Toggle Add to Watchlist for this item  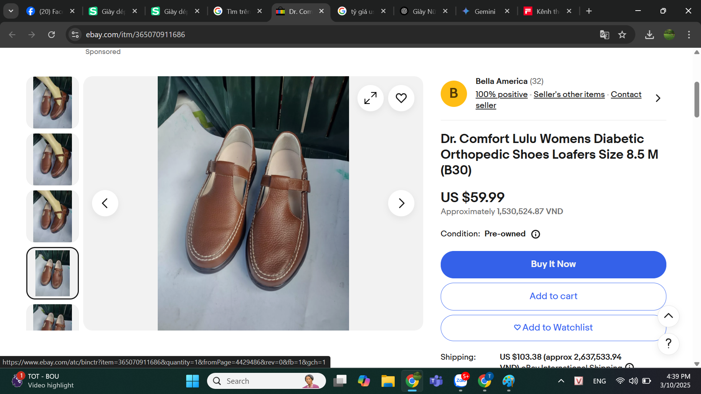(x=553, y=328)
